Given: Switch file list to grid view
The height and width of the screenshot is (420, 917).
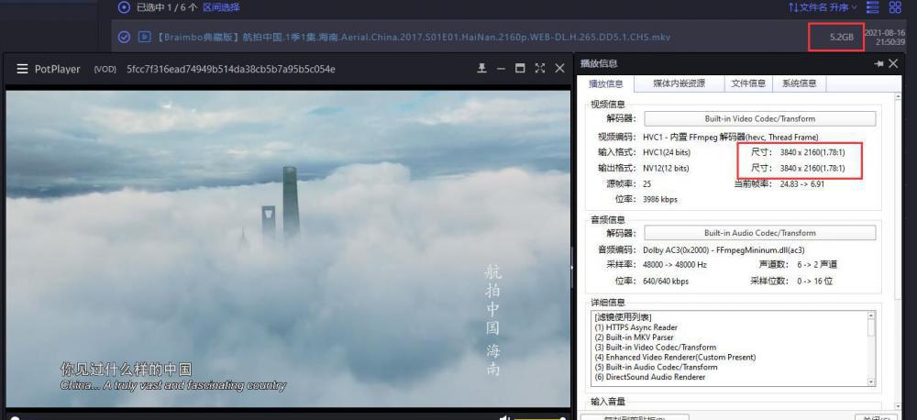Looking at the screenshot, I should tap(895, 7).
